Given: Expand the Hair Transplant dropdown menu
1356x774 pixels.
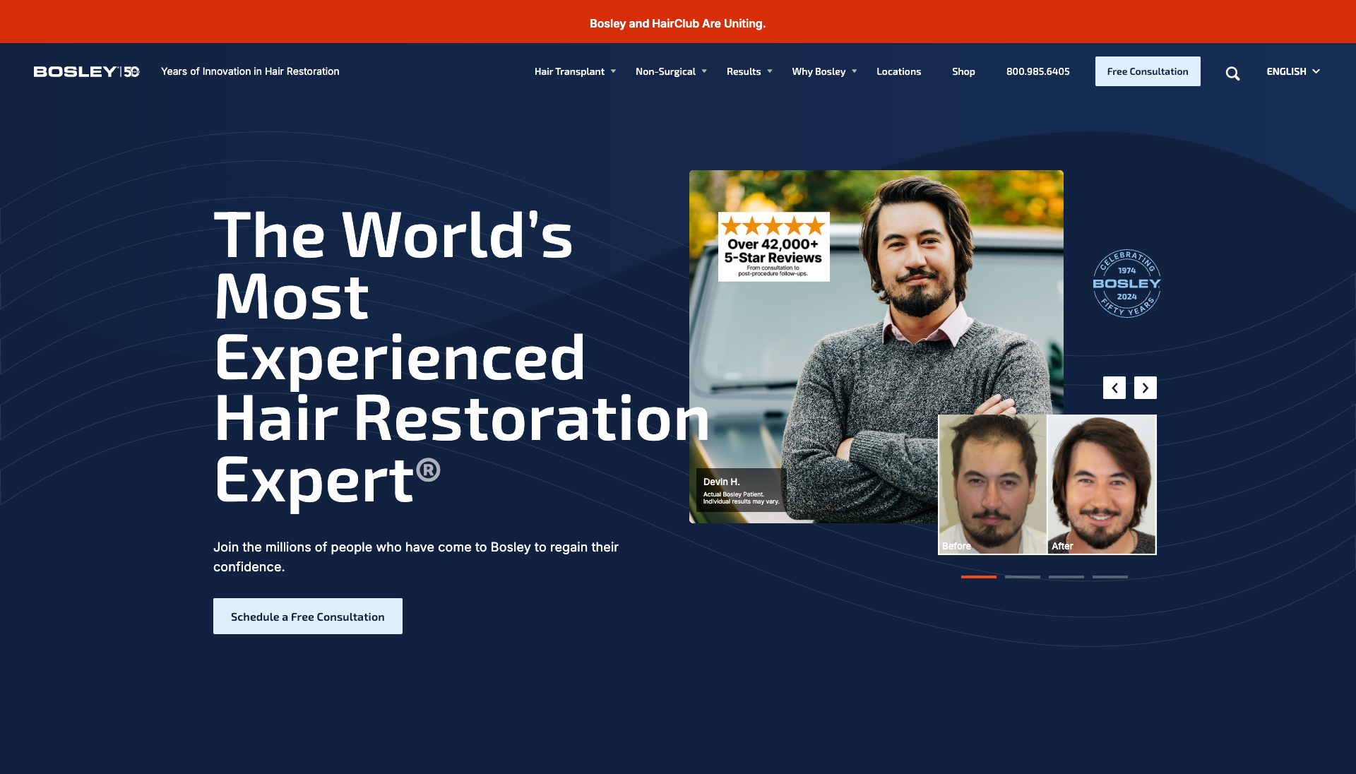Looking at the screenshot, I should [x=575, y=71].
